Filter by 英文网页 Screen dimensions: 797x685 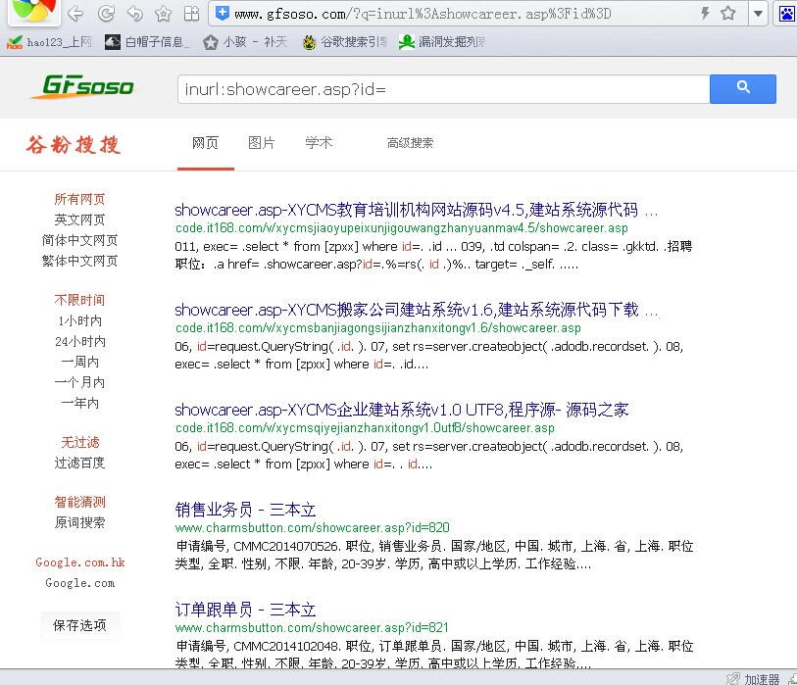[x=79, y=220]
